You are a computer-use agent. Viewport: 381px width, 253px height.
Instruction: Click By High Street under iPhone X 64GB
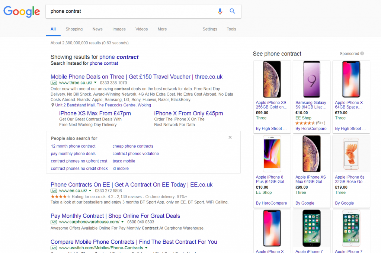(350, 129)
